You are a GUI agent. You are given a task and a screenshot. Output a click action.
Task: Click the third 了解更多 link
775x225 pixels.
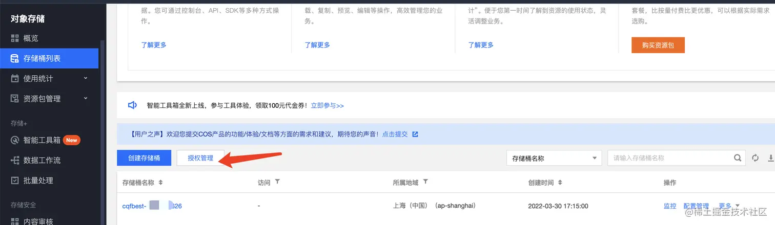click(481, 45)
